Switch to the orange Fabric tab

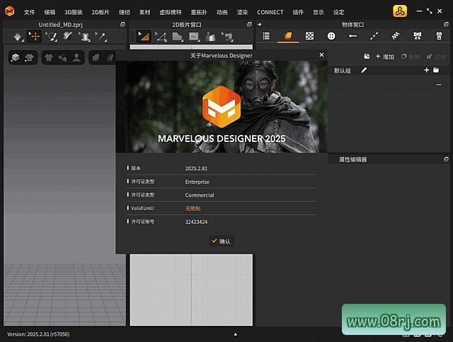[x=288, y=36]
